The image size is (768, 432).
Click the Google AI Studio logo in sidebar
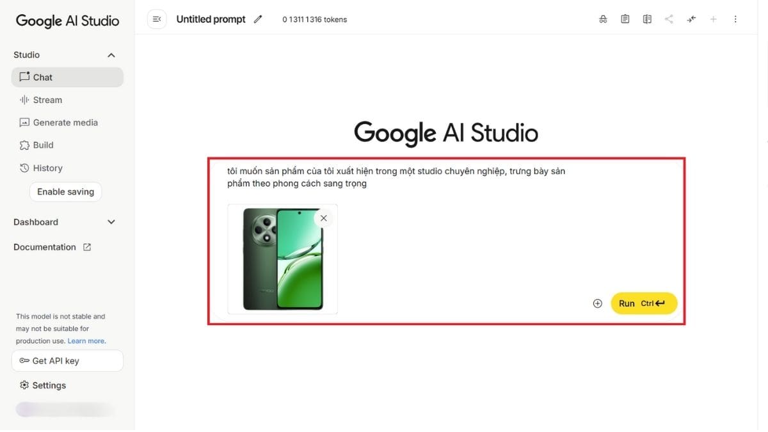coord(67,20)
